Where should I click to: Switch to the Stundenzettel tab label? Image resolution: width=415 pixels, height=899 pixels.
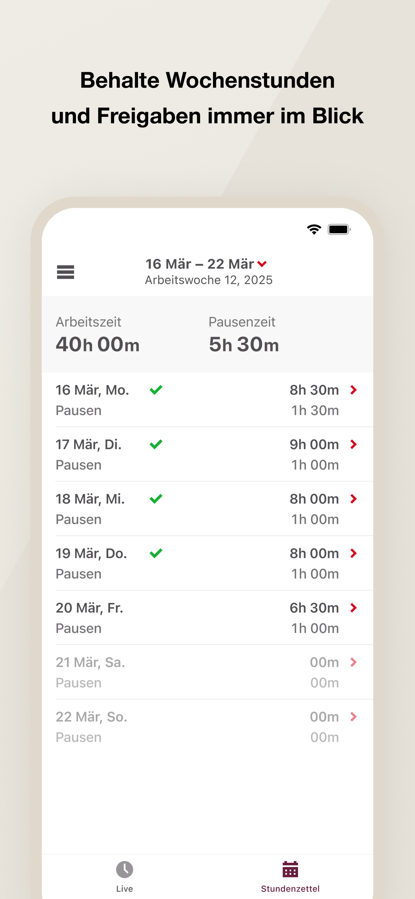coord(290,889)
